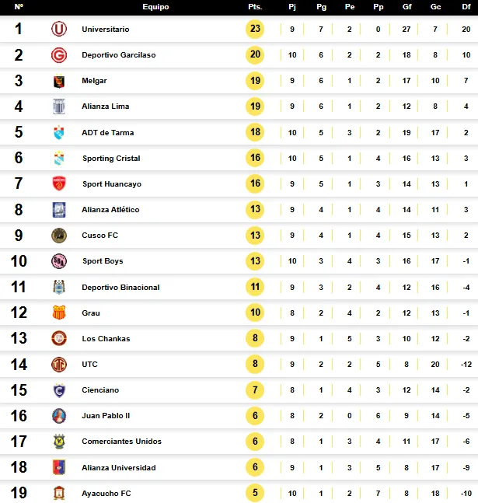Screen dimensions: 478x503
Task: Click Universitario's yellow 23 points circle
Action: (255, 29)
